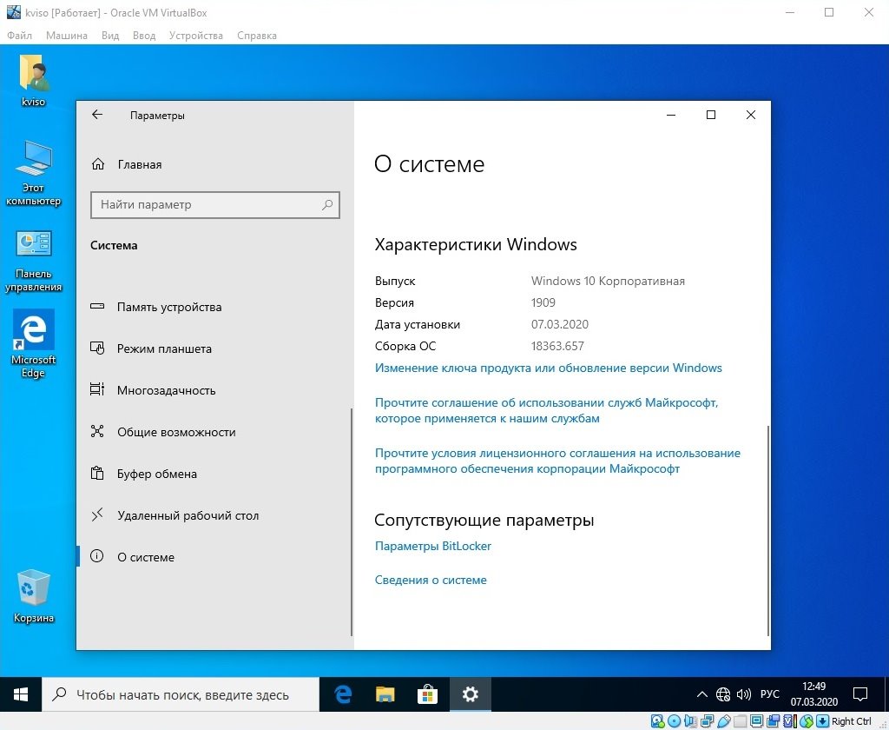
Task: Open the Microsoft services agreement link
Action: (x=547, y=410)
